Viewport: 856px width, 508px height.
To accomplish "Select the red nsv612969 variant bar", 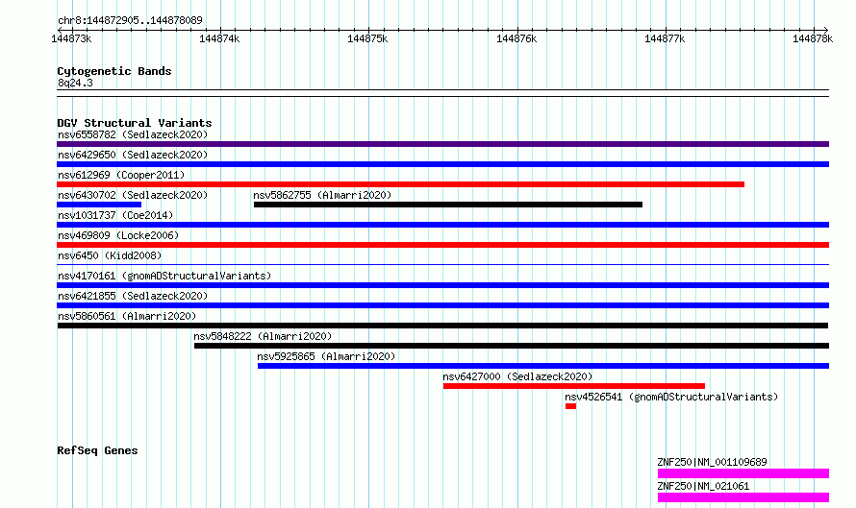I will [x=401, y=184].
